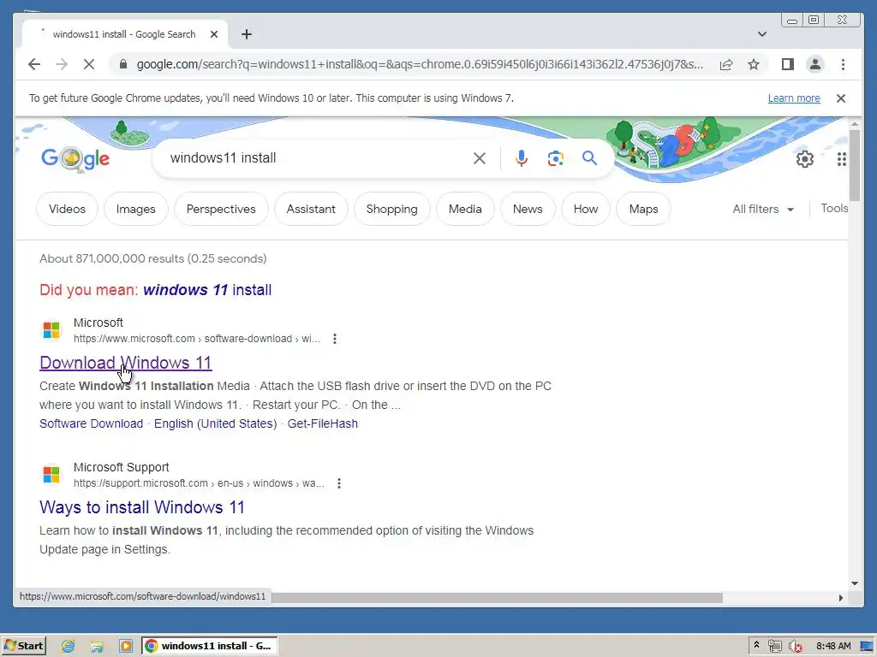The height and width of the screenshot is (657, 877).
Task: Open the Windows Start menu
Action: click(x=24, y=646)
